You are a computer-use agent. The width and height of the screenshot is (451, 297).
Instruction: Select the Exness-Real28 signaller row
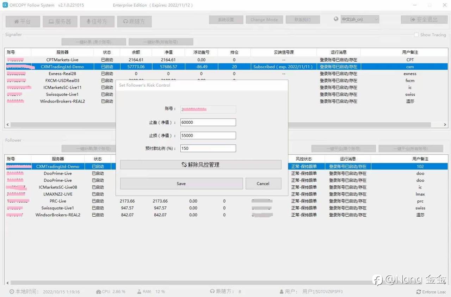(225, 74)
